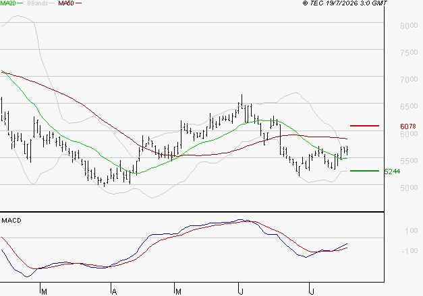Click the MACD panel title
The height and width of the screenshot is (296, 423).
[11, 221]
